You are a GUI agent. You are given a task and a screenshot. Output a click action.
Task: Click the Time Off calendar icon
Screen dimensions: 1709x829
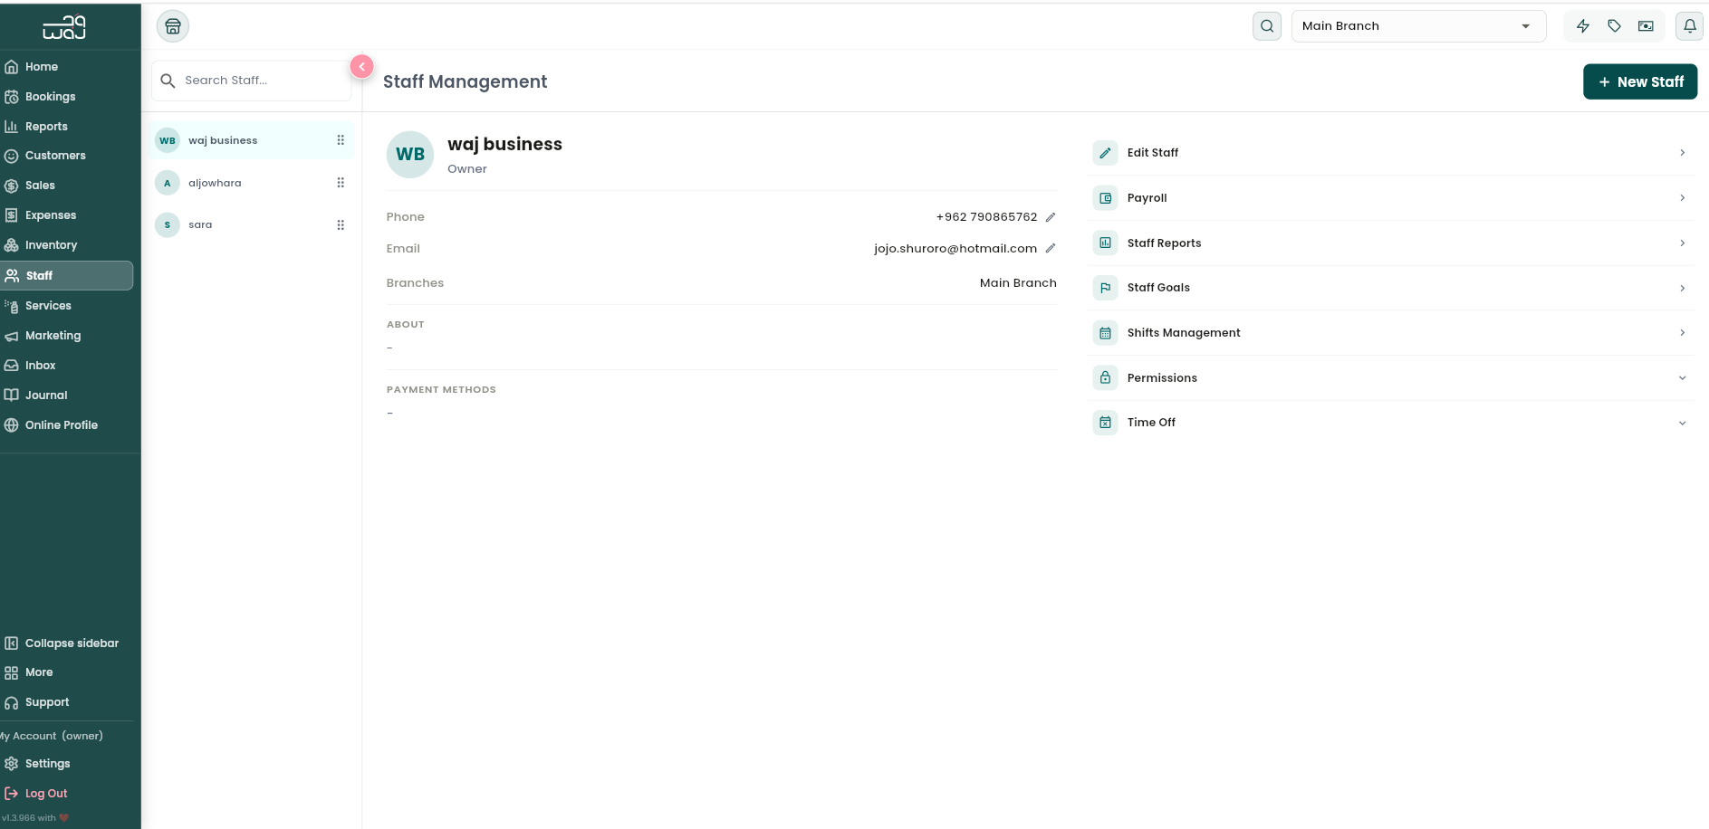point(1105,423)
